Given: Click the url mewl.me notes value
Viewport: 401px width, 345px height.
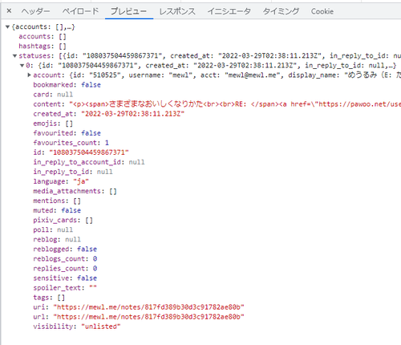Looking at the screenshot, I should [148, 317].
